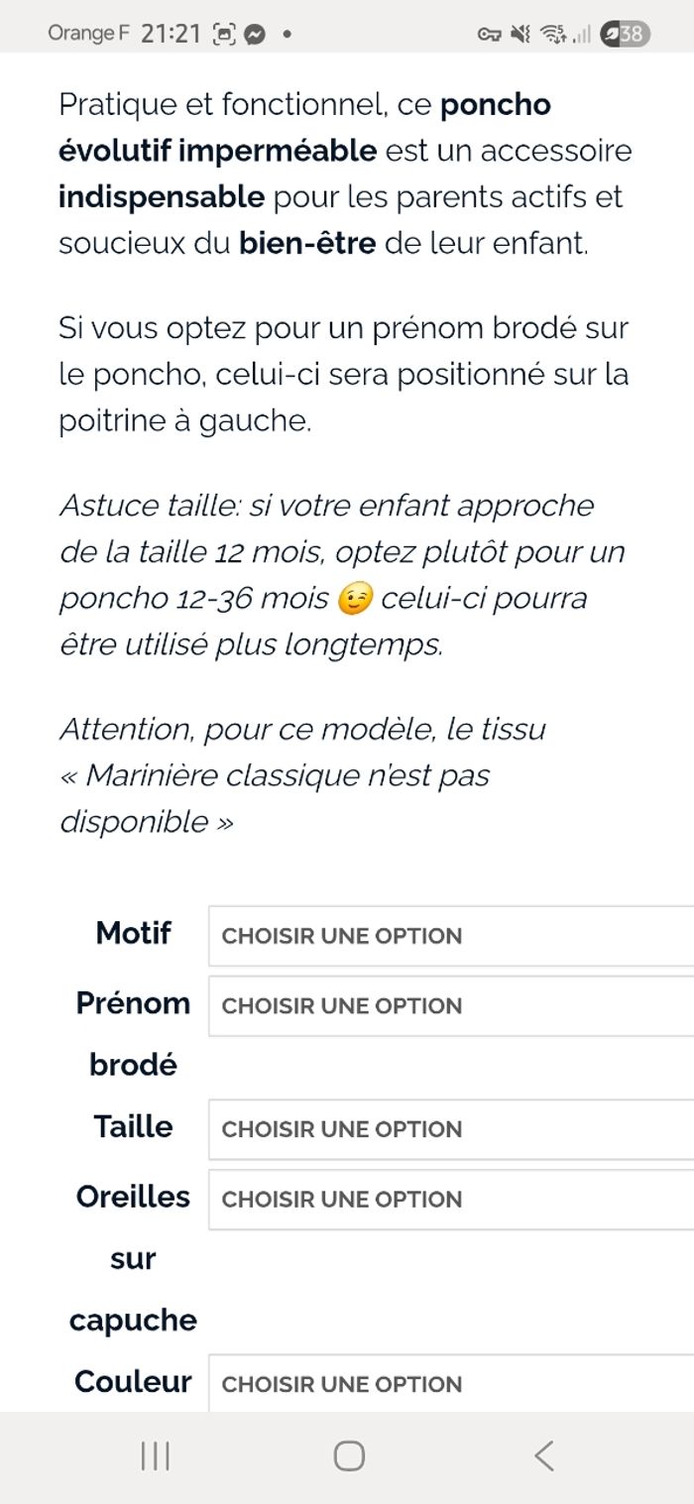Tap the Wi-Fi signal icon
The image size is (694, 1504).
click(553, 35)
